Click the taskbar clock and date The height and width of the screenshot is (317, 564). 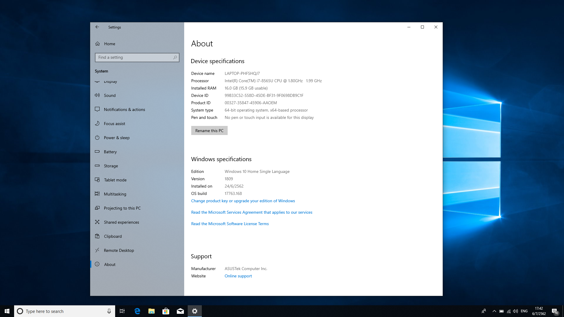point(539,311)
